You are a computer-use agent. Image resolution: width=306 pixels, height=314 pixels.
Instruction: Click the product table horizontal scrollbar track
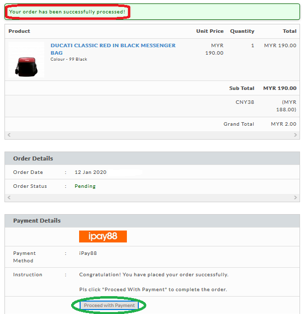point(152,135)
